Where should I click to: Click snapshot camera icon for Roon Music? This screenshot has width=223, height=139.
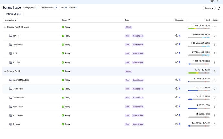tap(177, 106)
